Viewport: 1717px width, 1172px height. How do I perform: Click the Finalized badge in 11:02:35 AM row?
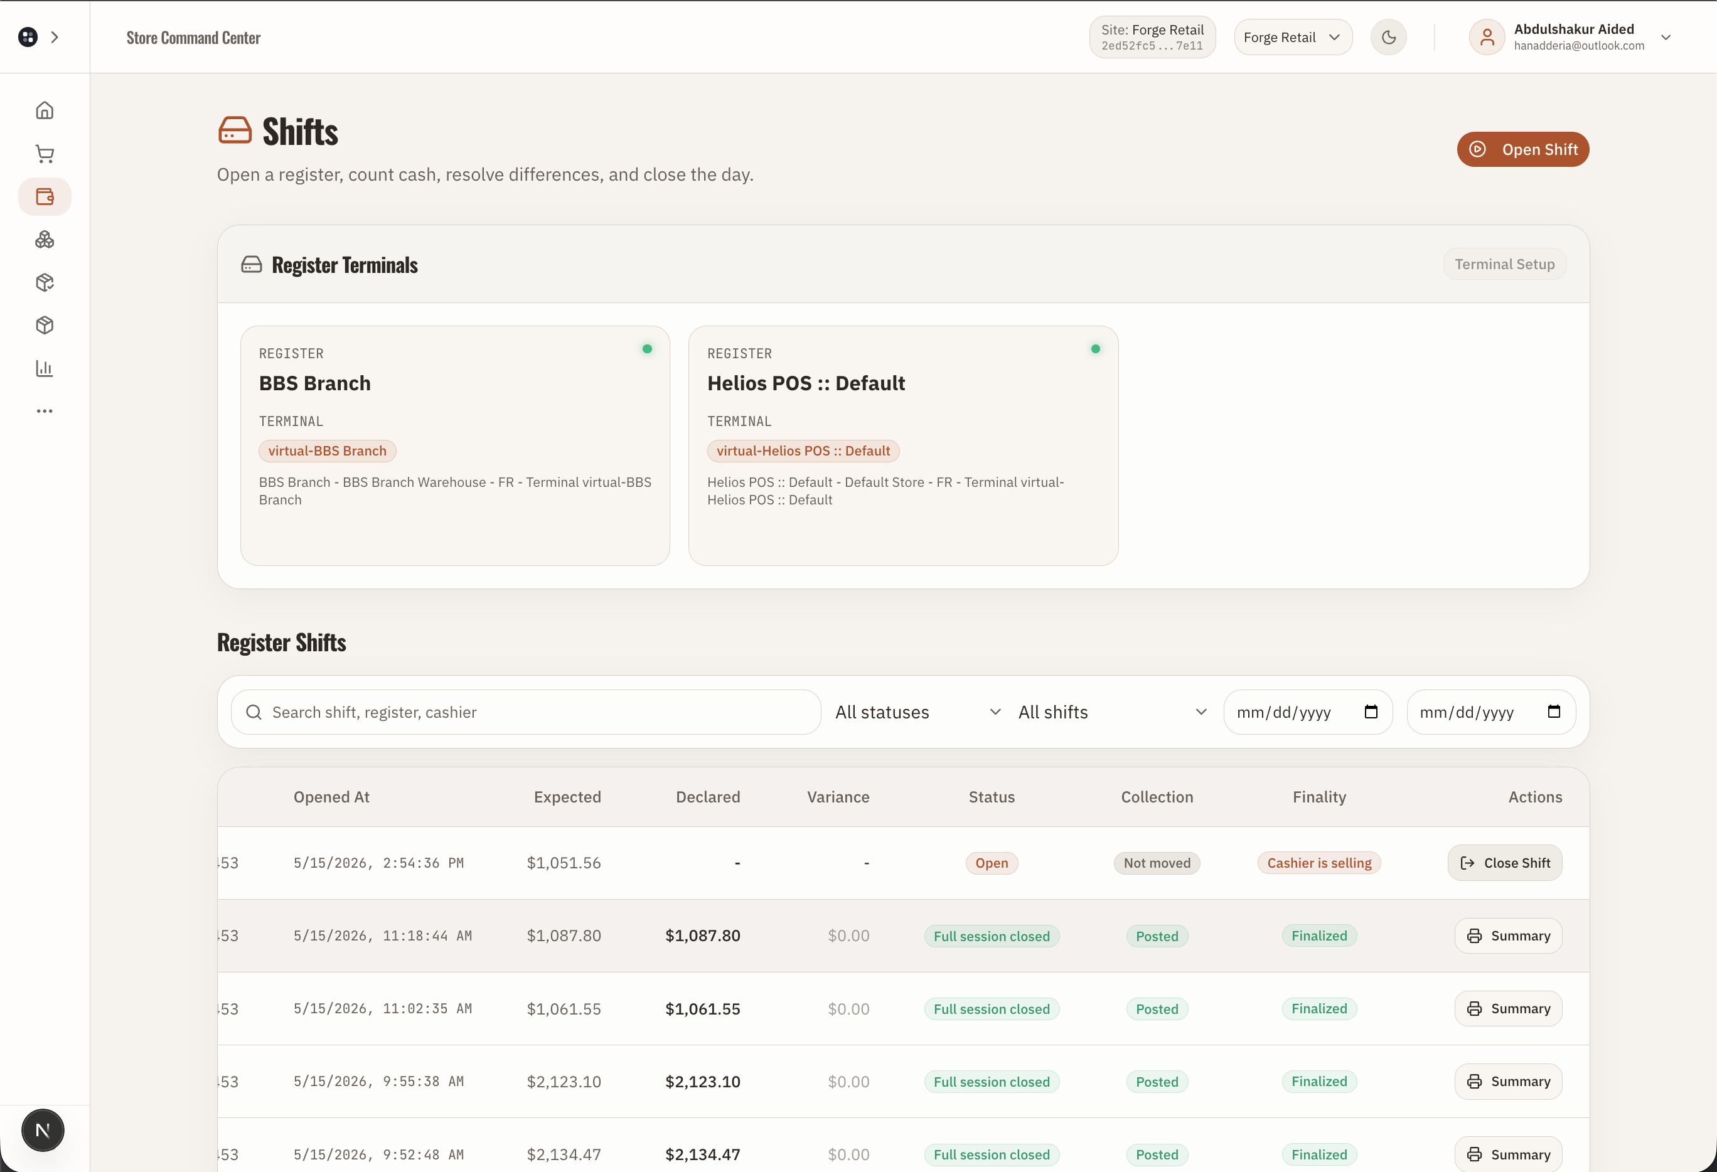pyautogui.click(x=1319, y=1009)
